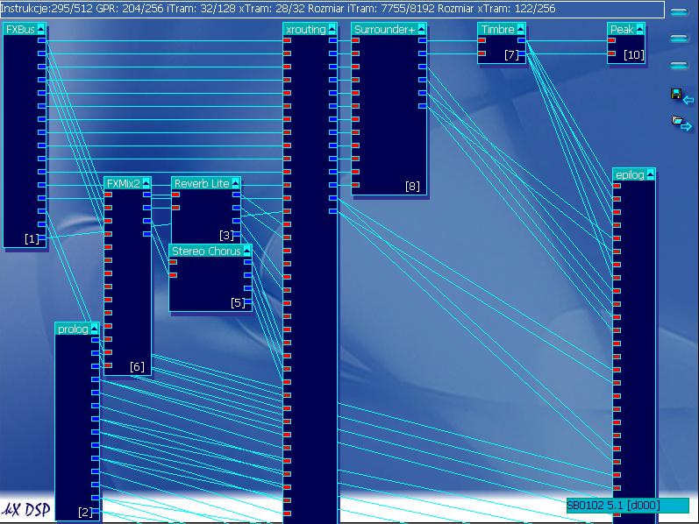
Task: Open the xrouting plugin arrow menu
Action: (x=332, y=30)
